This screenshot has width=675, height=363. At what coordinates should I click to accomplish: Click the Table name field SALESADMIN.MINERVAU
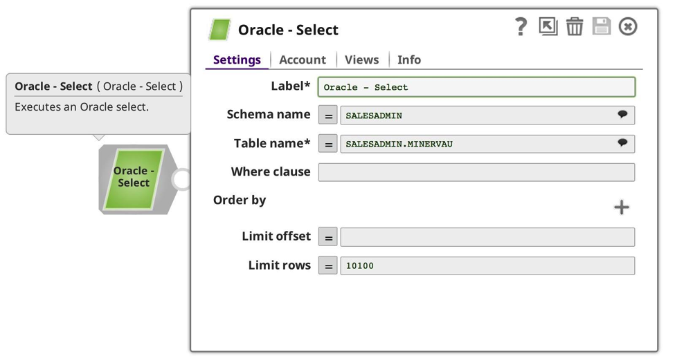point(487,144)
